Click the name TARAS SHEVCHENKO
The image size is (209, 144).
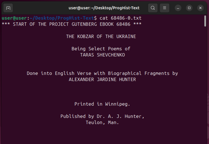[102, 55]
